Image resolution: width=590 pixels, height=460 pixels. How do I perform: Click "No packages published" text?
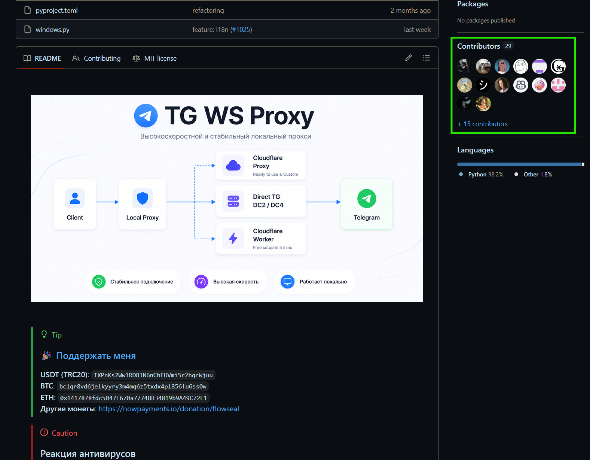[486, 21]
